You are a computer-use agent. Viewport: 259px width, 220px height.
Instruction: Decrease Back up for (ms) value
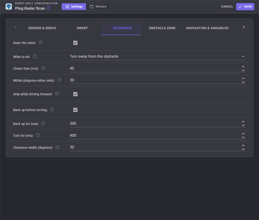click(243, 125)
